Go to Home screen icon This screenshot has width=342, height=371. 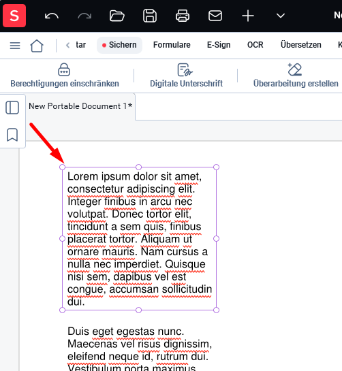pyautogui.click(x=37, y=46)
